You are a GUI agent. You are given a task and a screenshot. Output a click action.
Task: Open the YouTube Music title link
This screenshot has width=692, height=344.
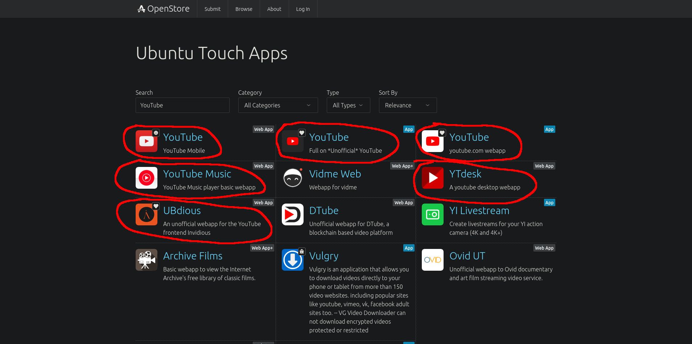tap(197, 174)
